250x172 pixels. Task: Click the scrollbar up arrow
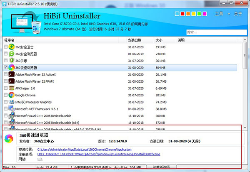(x=245, y=39)
